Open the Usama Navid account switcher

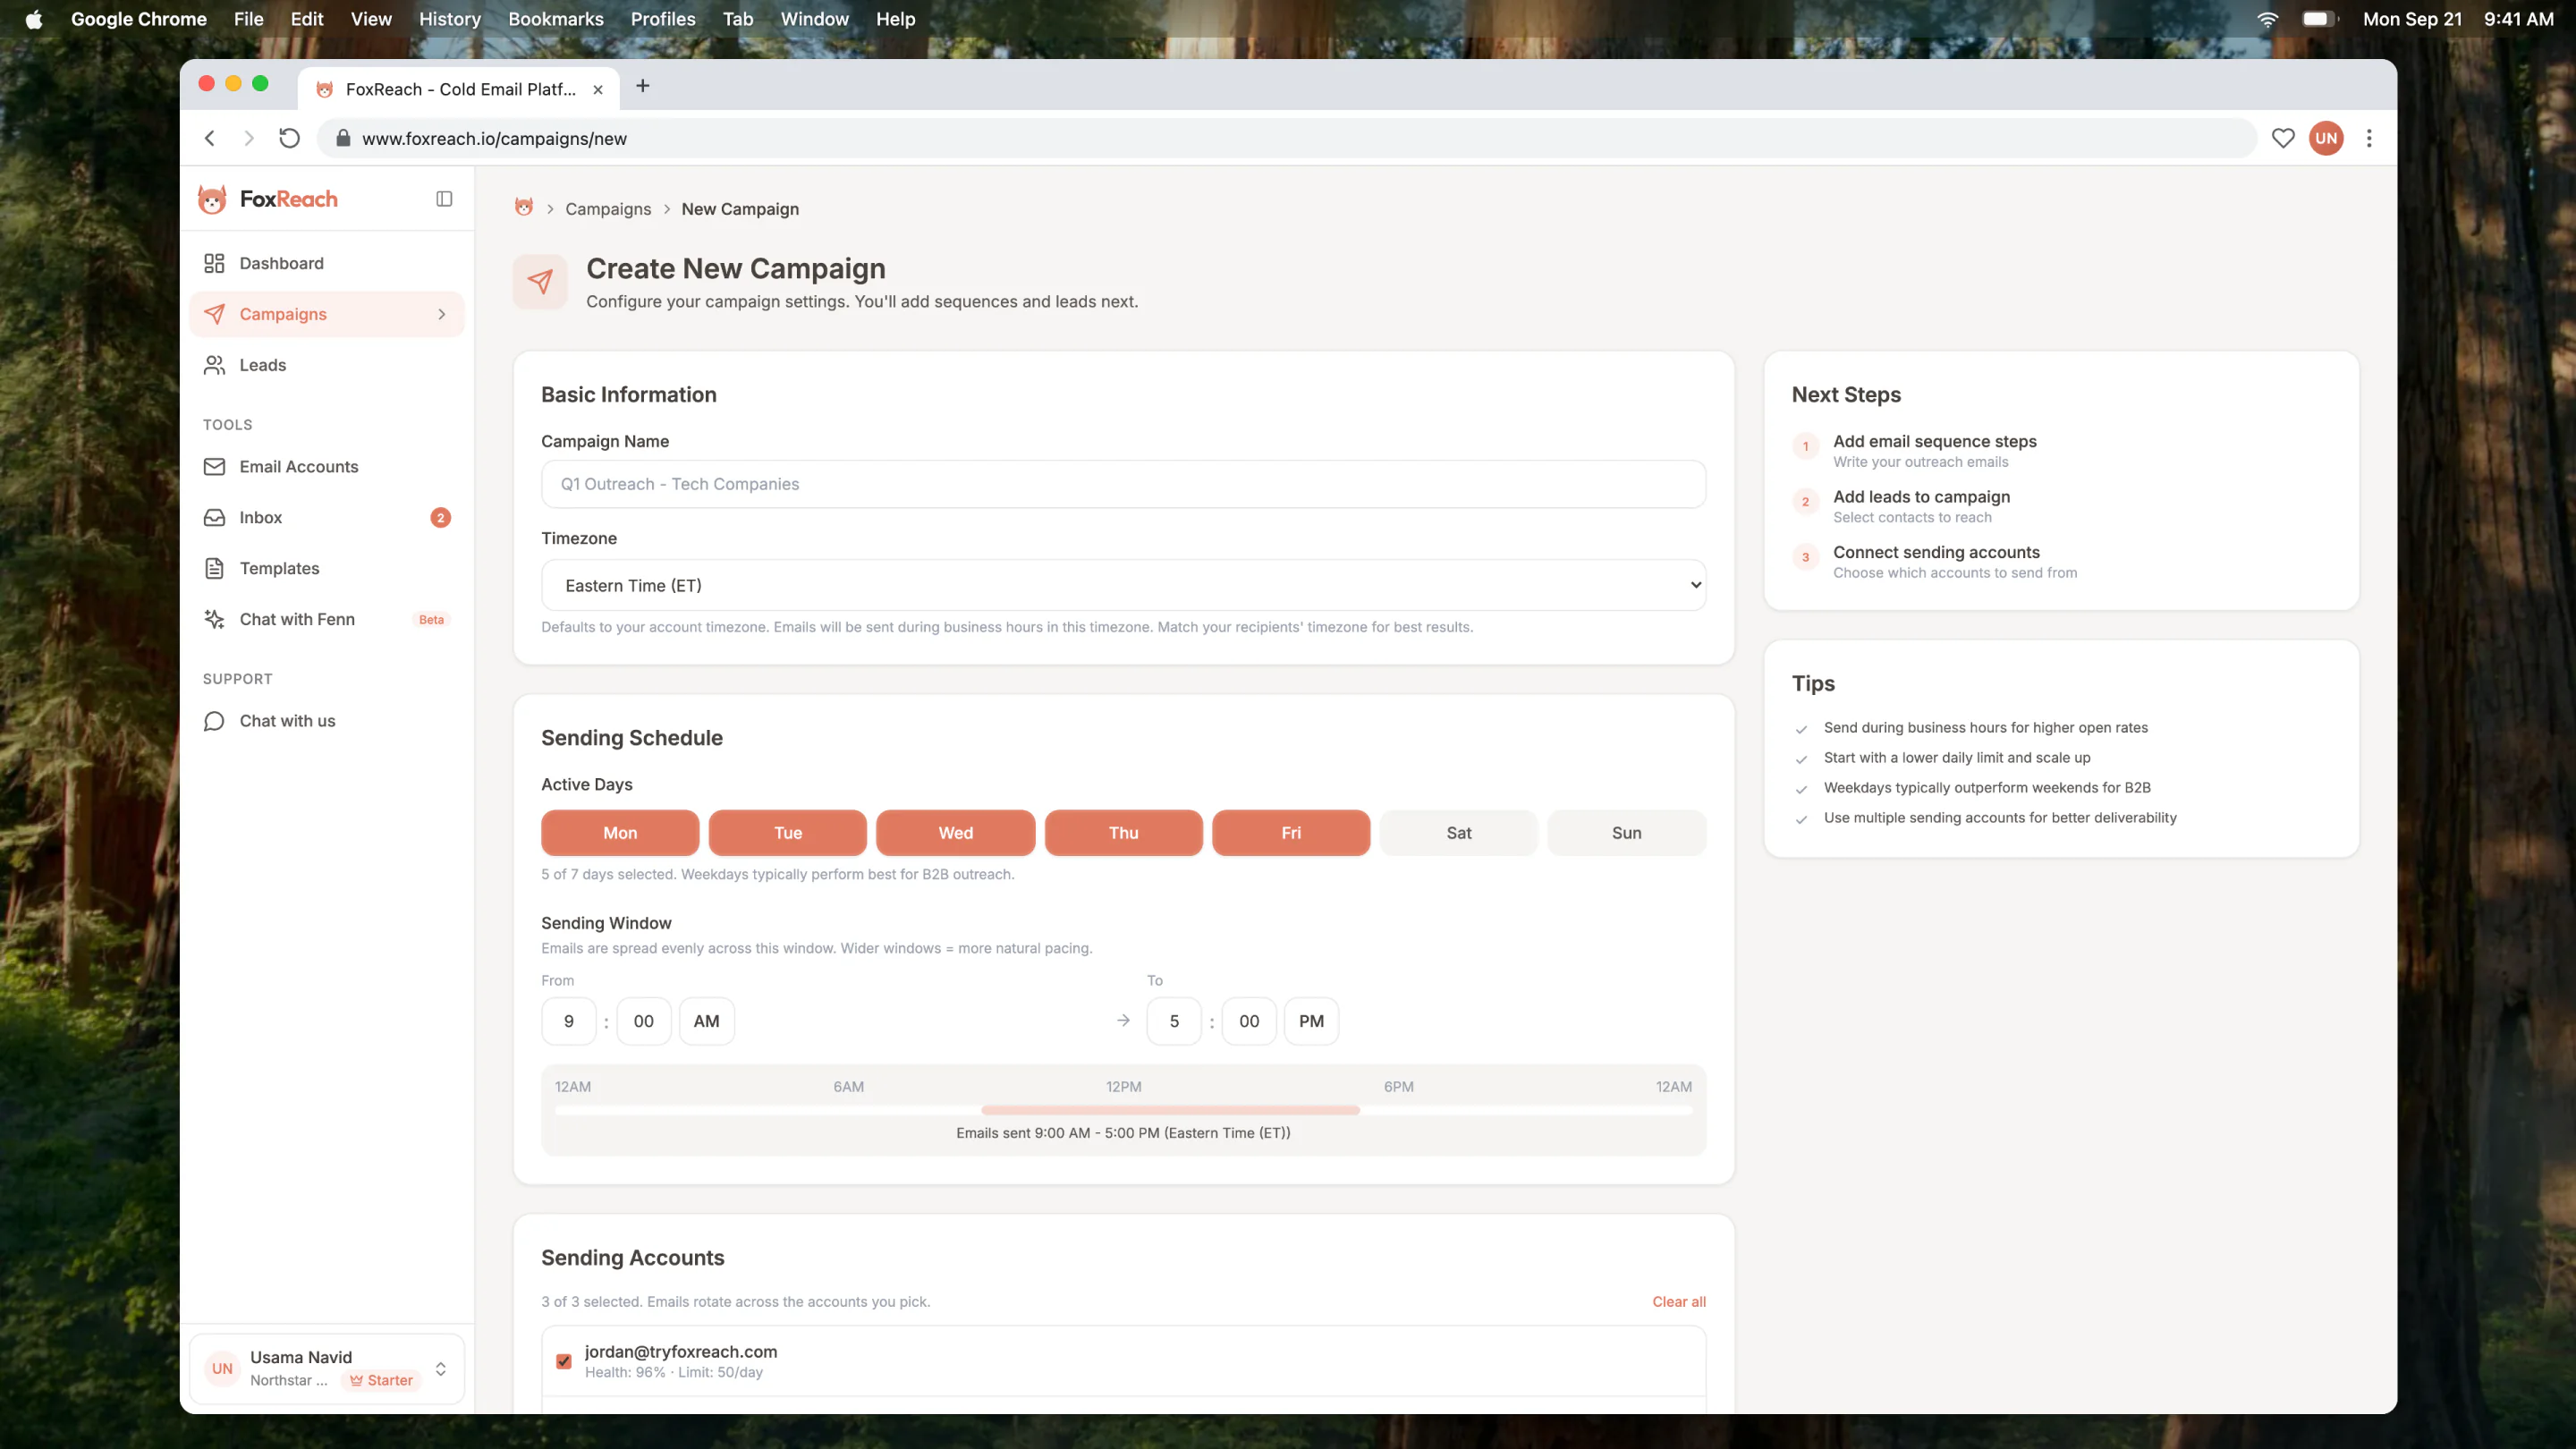click(x=327, y=1369)
